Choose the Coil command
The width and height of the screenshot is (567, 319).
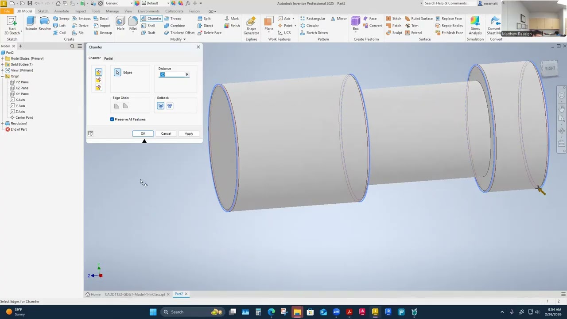coord(59,33)
